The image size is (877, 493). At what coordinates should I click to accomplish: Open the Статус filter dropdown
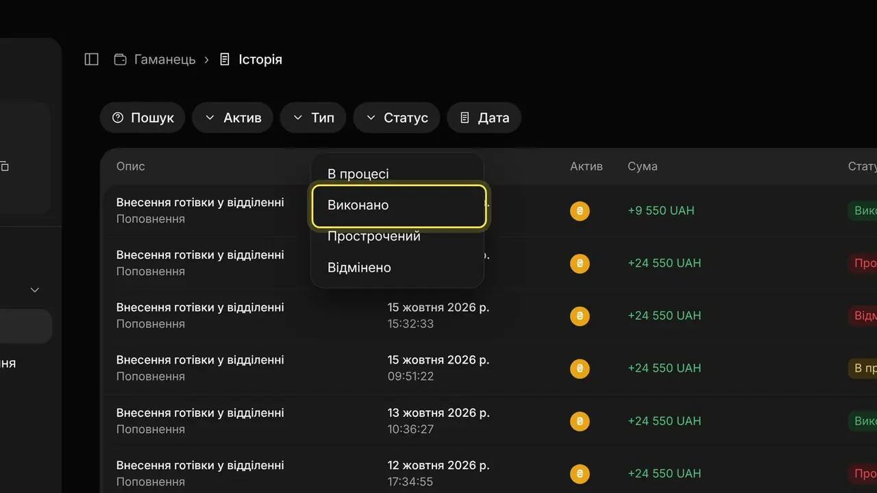[x=397, y=118]
